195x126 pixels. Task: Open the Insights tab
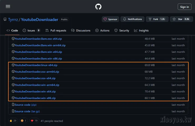pyautogui.click(x=141, y=30)
